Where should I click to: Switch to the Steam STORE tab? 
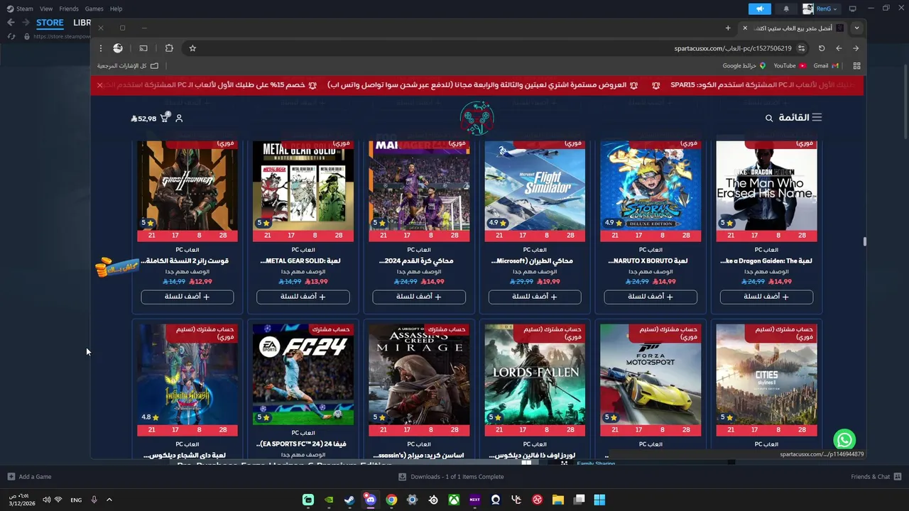click(x=50, y=23)
